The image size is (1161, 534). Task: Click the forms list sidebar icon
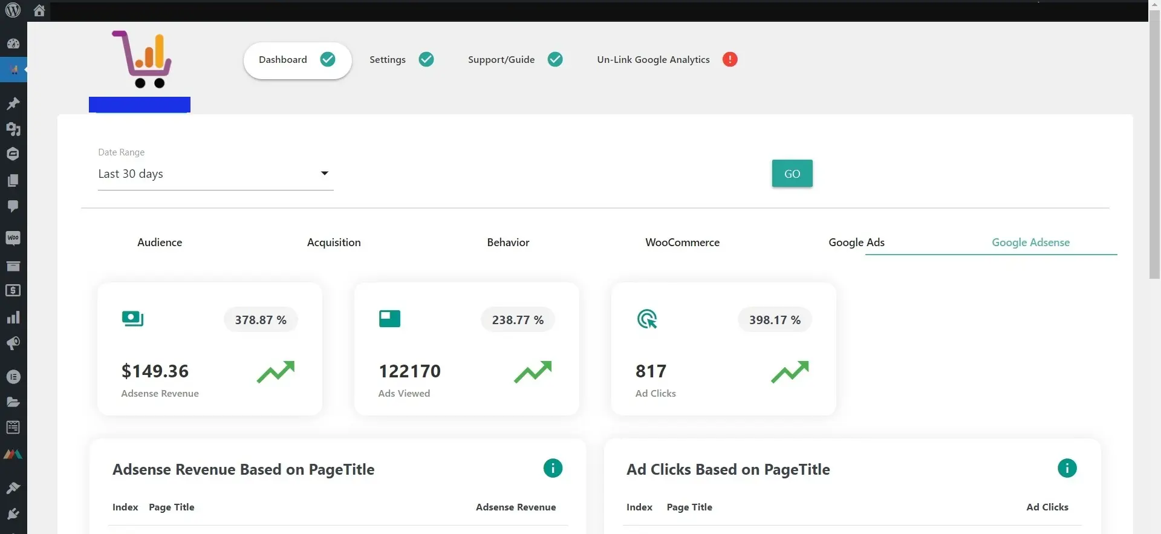point(13,428)
